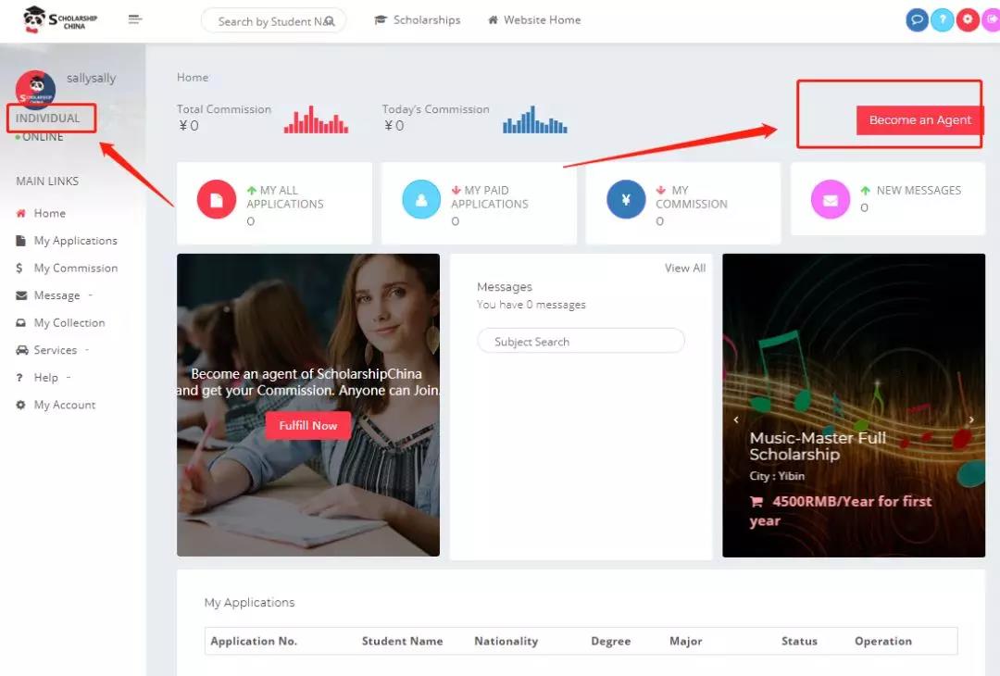Open the blue chat bubble icon
This screenshot has height=676, width=1000.
(x=917, y=19)
